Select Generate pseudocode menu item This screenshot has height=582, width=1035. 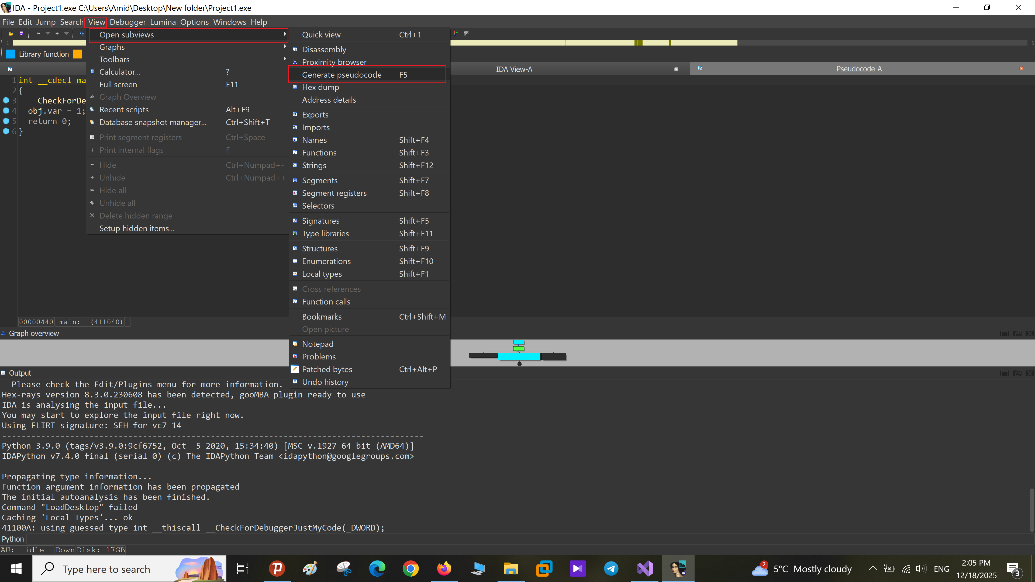click(x=341, y=75)
